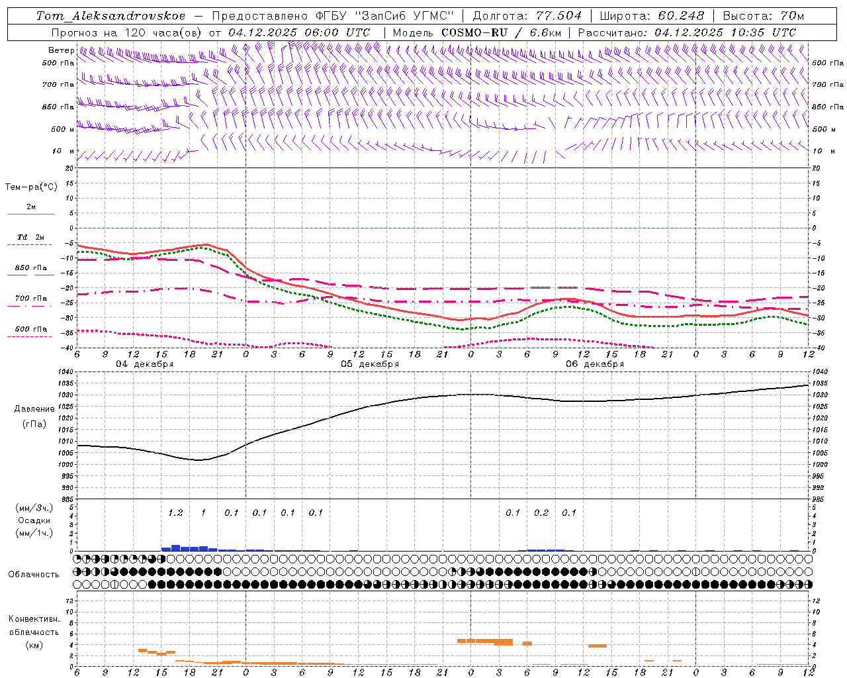Click the Высота: 70м value
The image size is (847, 678).
pyautogui.click(x=764, y=16)
